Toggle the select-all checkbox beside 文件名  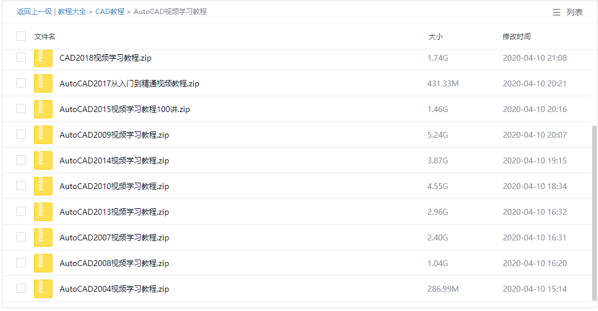click(21, 36)
